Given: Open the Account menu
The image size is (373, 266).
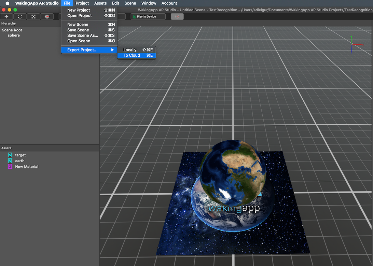Looking at the screenshot, I should [x=169, y=3].
